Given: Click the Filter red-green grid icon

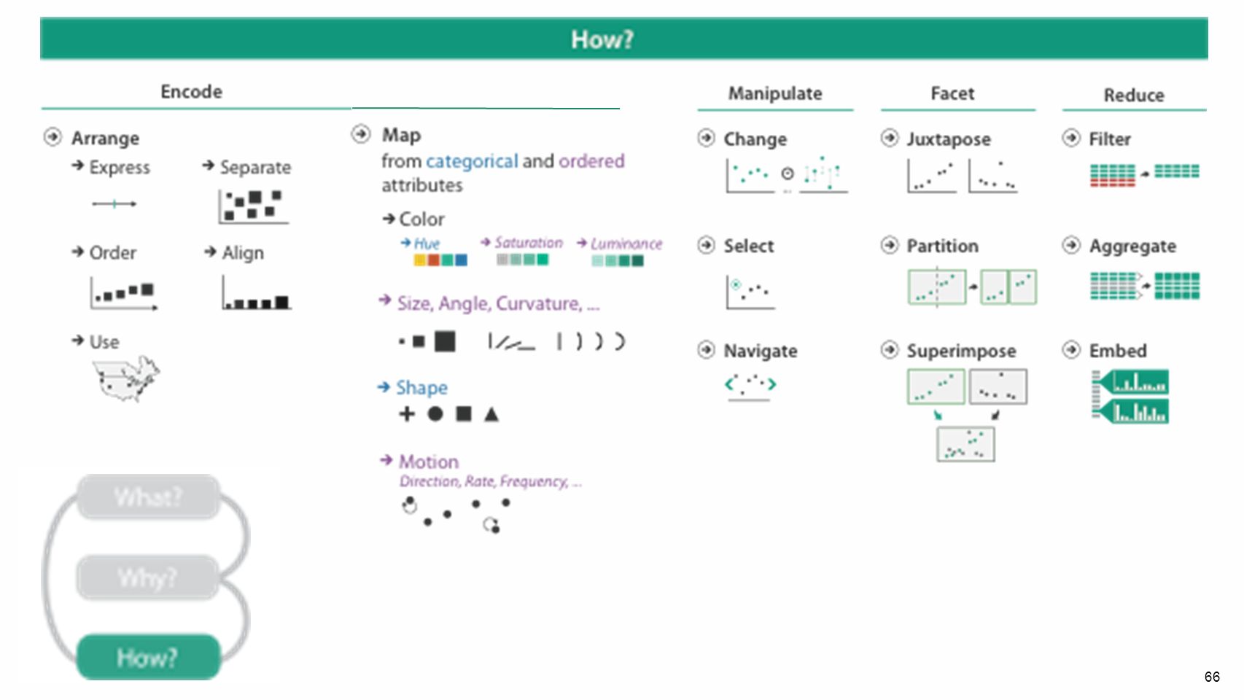Looking at the screenshot, I should point(1144,175).
